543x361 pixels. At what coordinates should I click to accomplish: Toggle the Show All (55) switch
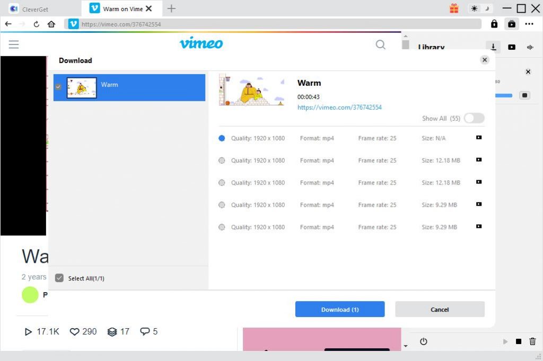pos(474,118)
